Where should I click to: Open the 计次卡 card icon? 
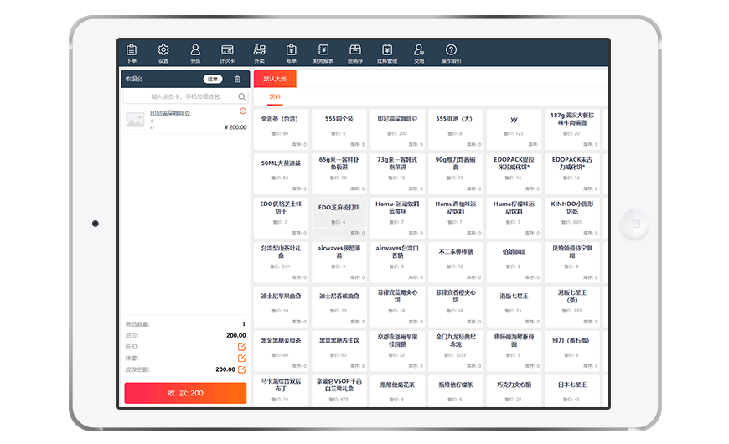coord(227,53)
